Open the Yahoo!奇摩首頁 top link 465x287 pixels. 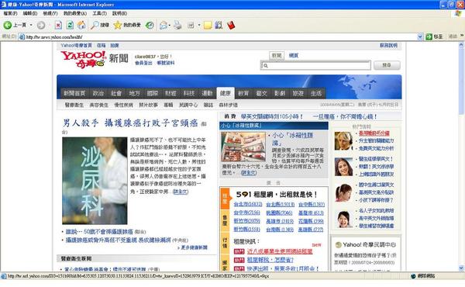coord(76,46)
